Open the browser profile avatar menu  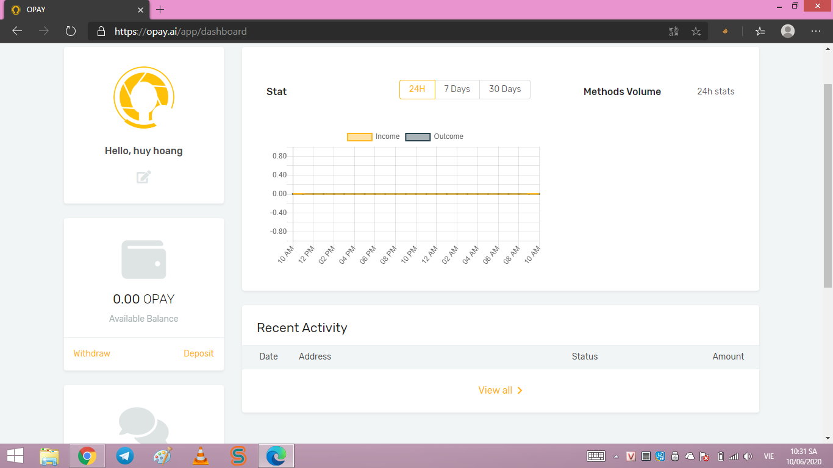click(788, 31)
